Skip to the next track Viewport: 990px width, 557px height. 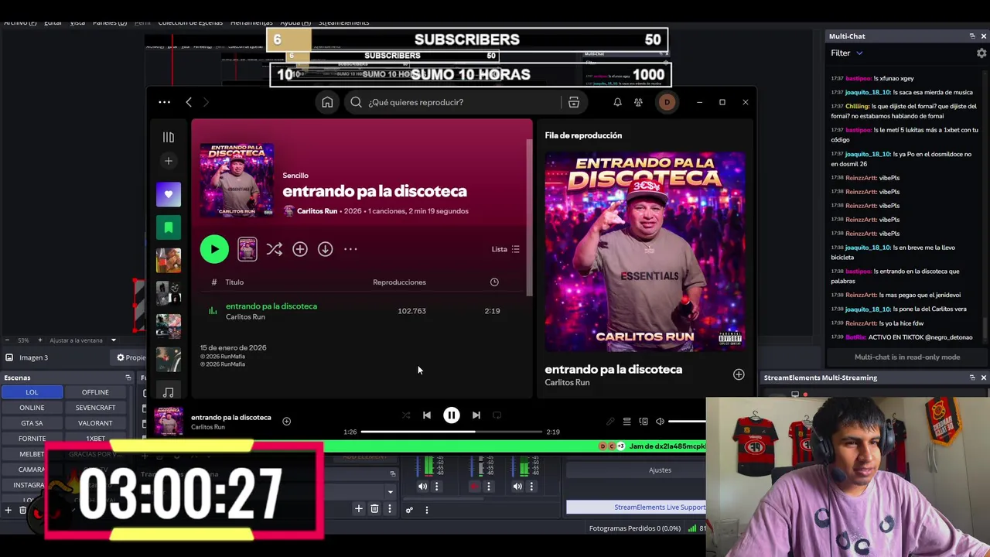476,415
